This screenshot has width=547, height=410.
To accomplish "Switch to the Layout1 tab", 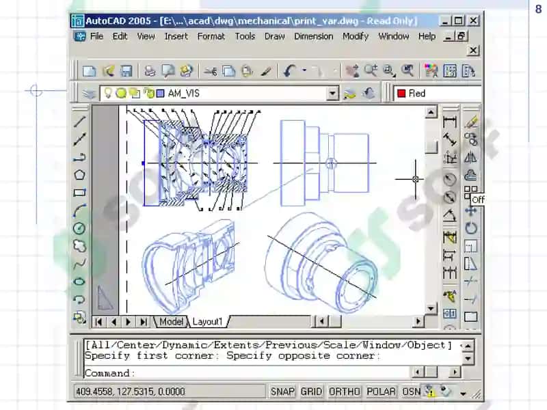I will pyautogui.click(x=207, y=321).
